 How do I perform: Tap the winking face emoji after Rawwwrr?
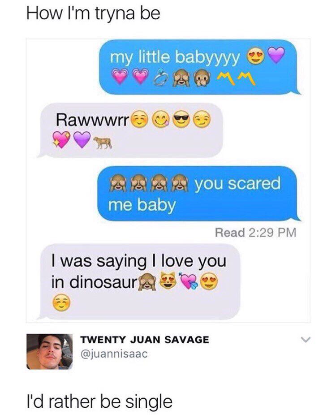tap(202, 119)
